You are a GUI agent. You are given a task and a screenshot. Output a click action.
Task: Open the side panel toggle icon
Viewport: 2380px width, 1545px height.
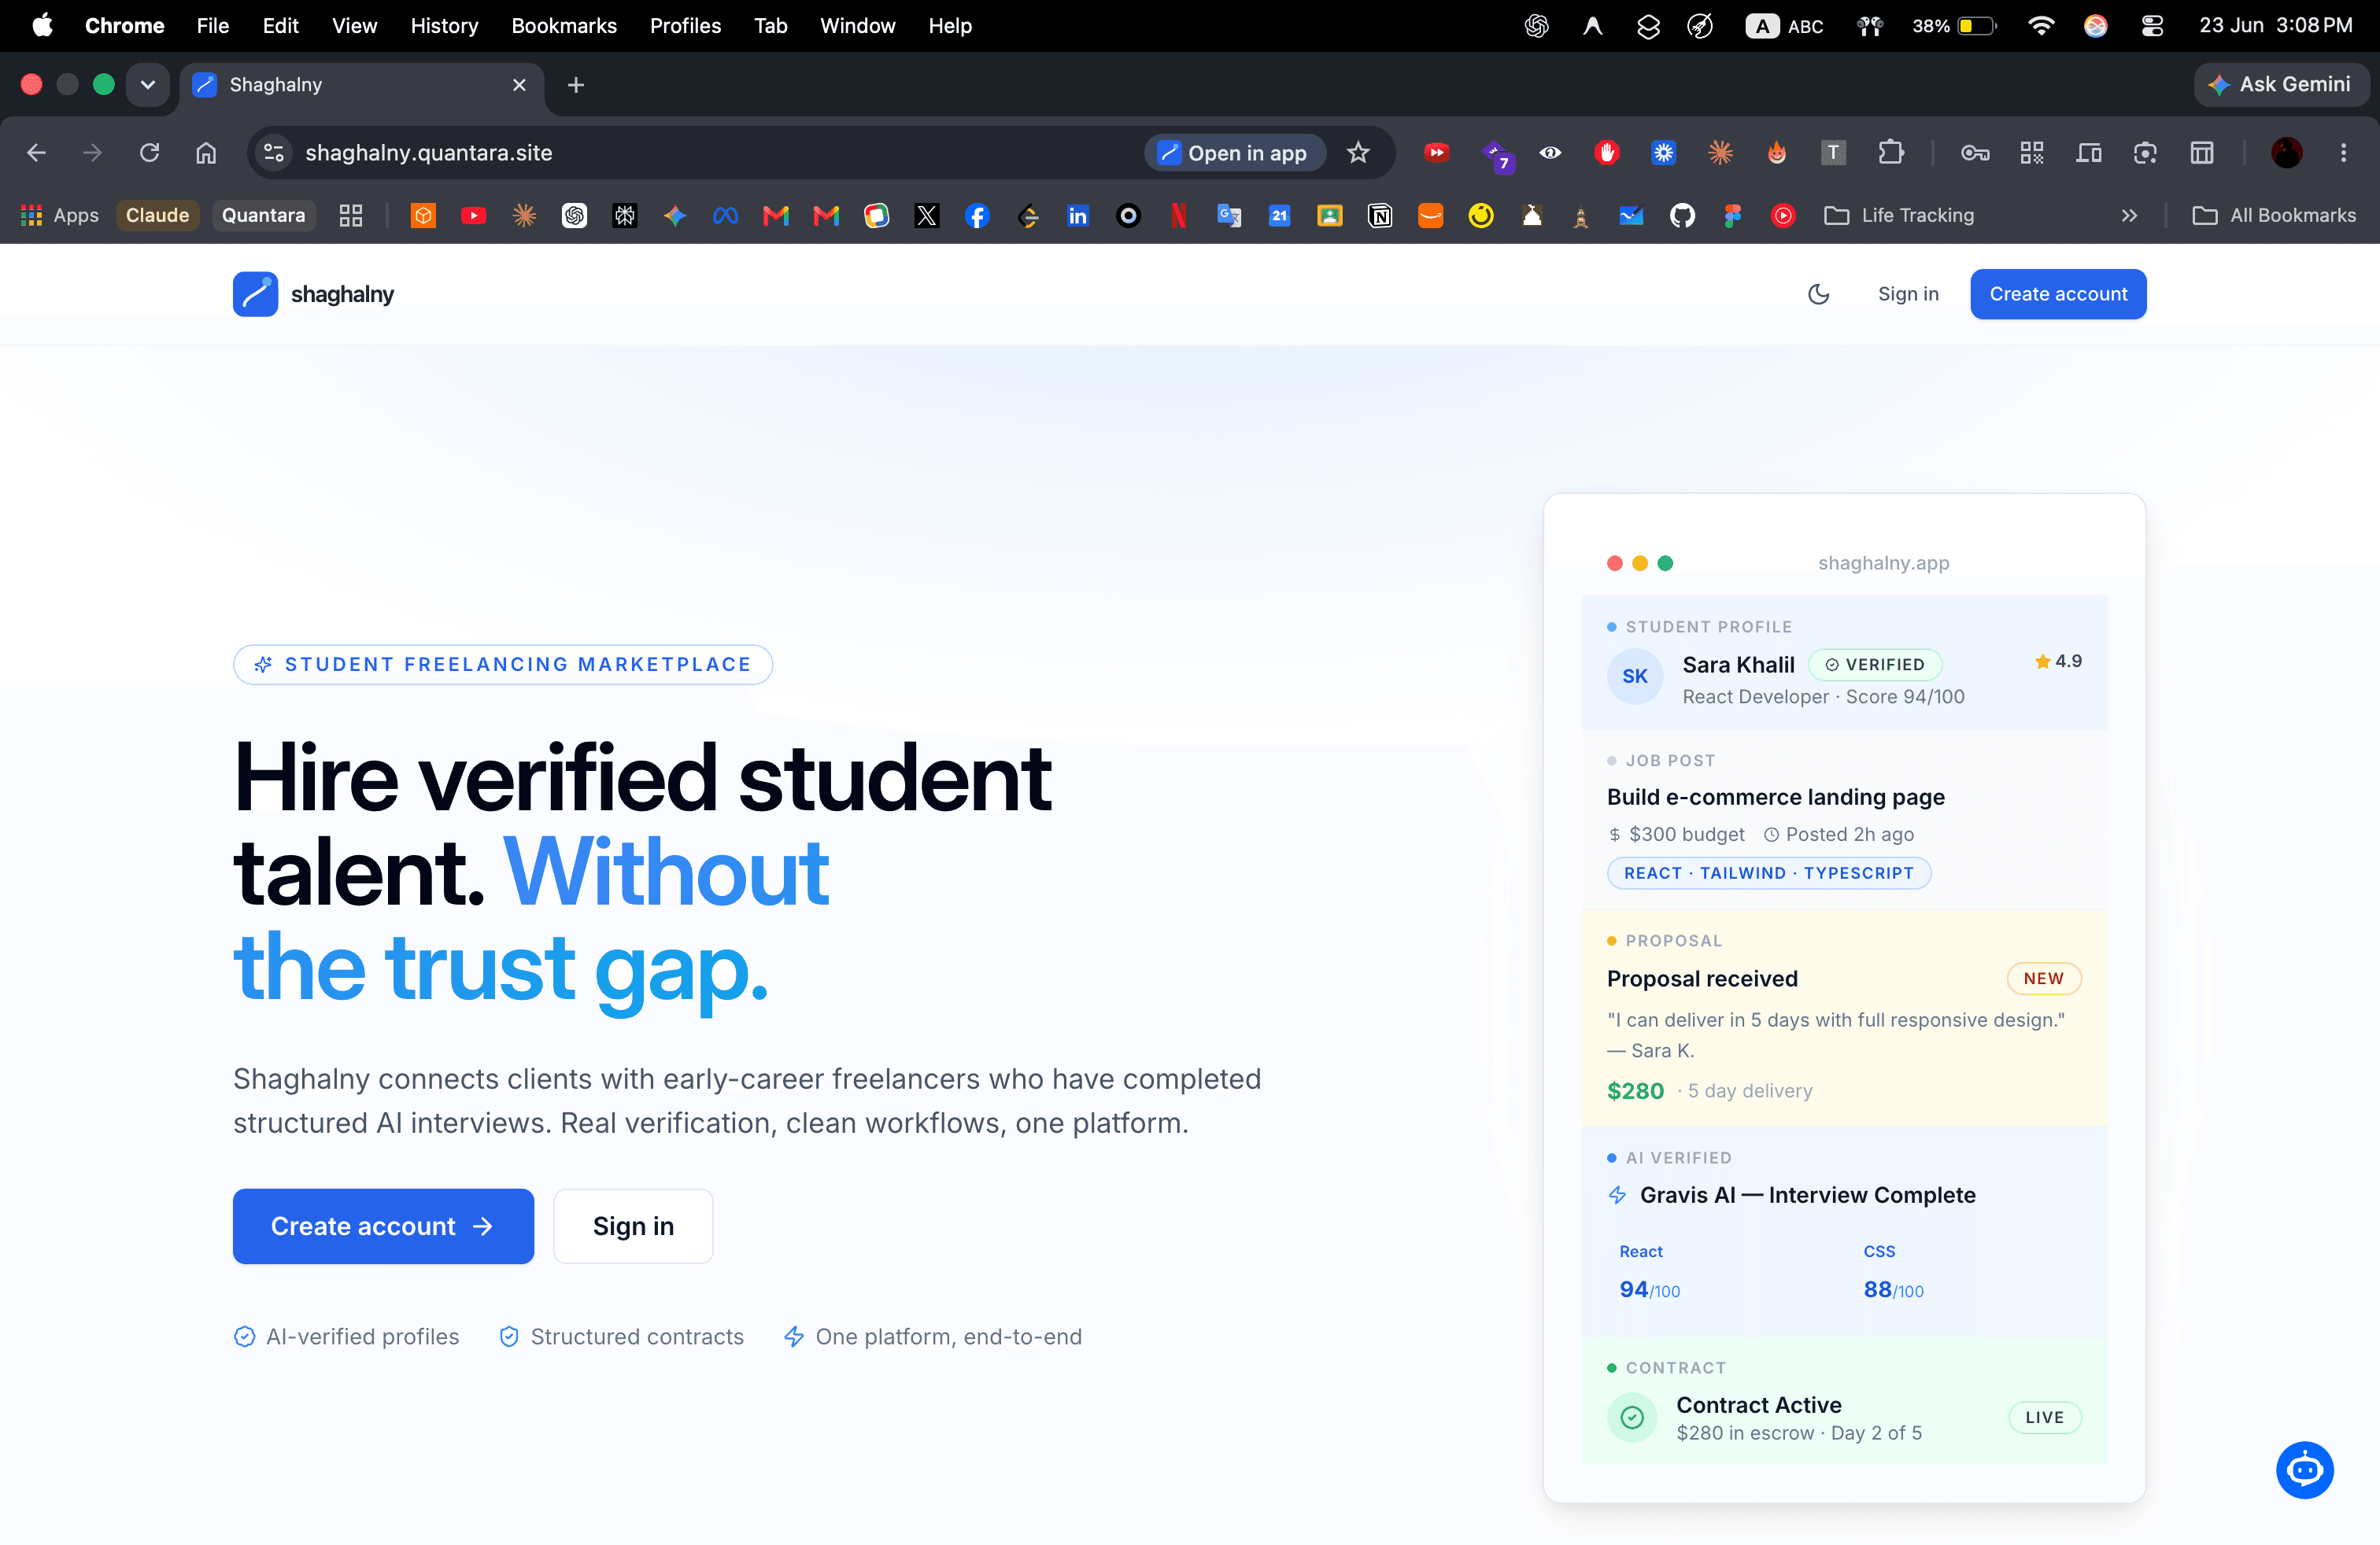[2201, 153]
